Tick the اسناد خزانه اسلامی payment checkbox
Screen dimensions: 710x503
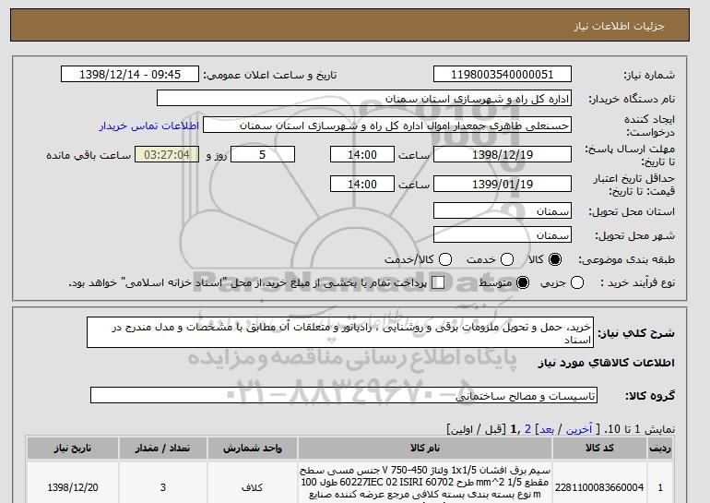coord(438,282)
